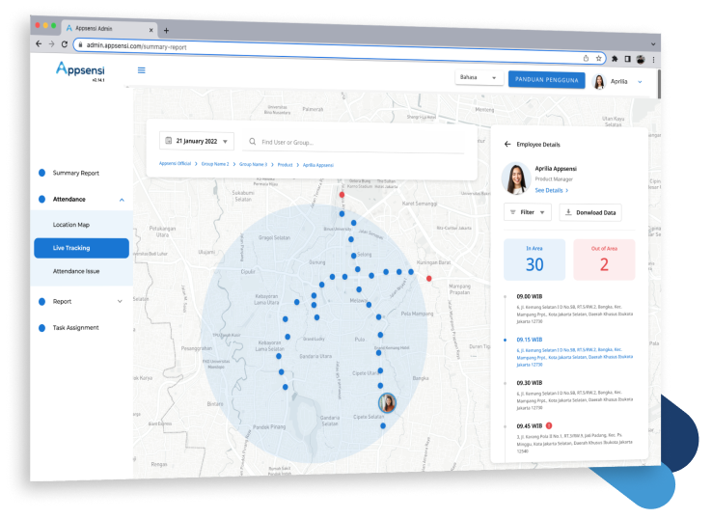Click Group Name 3 breadcrumb

[x=254, y=164]
